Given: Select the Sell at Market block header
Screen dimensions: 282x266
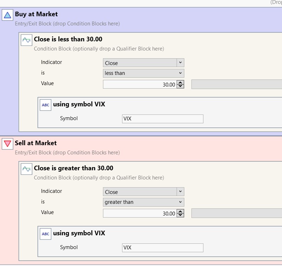Looking at the screenshot, I should [x=35, y=143].
